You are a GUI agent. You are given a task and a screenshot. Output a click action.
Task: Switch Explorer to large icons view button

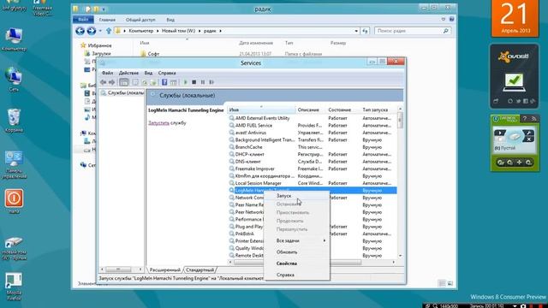tap(450, 283)
